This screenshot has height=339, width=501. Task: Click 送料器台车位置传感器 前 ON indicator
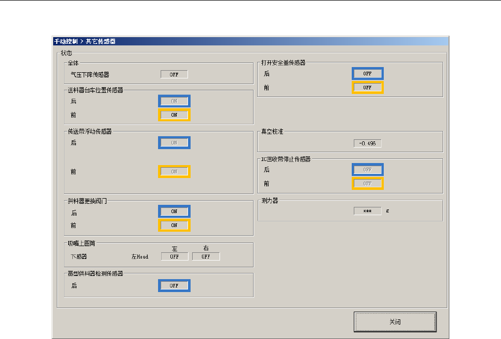174,115
